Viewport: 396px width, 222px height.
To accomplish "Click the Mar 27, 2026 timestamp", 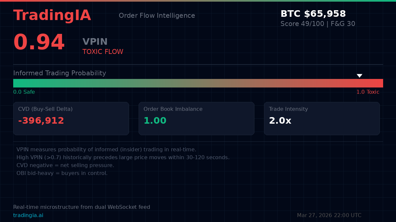I will pos(329,215).
